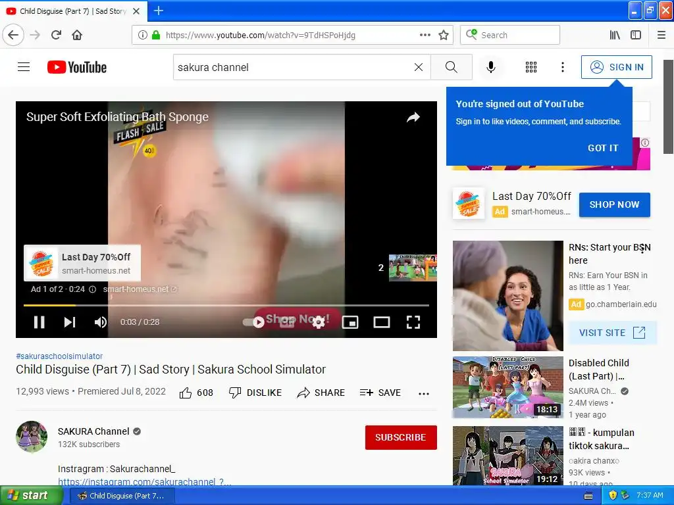
Task: Click the security shield tray icon
Action: (613, 496)
